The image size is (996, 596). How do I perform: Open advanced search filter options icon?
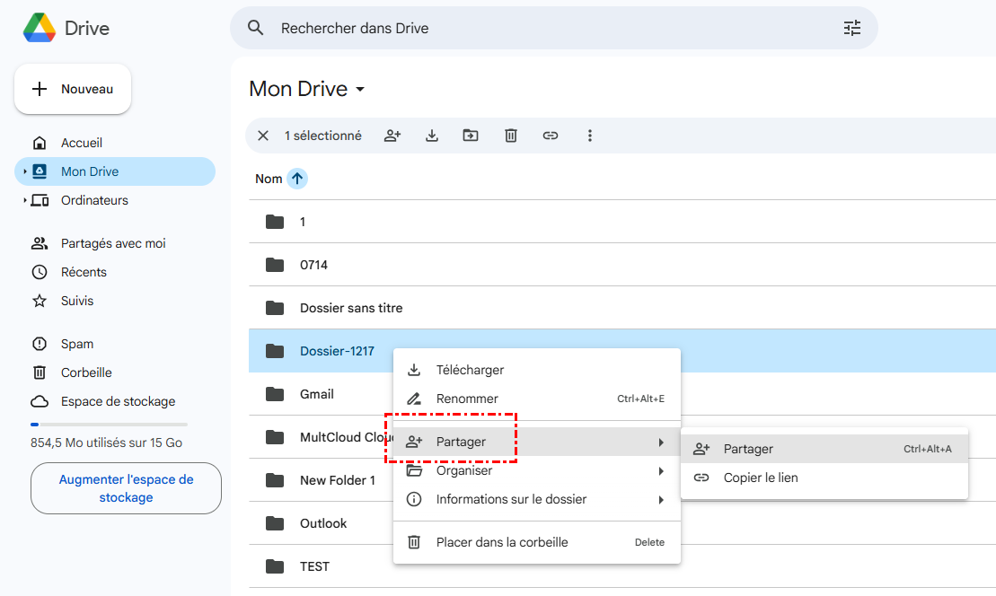(851, 28)
